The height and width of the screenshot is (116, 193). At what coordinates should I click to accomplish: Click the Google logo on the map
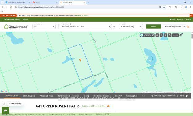tap(4, 91)
